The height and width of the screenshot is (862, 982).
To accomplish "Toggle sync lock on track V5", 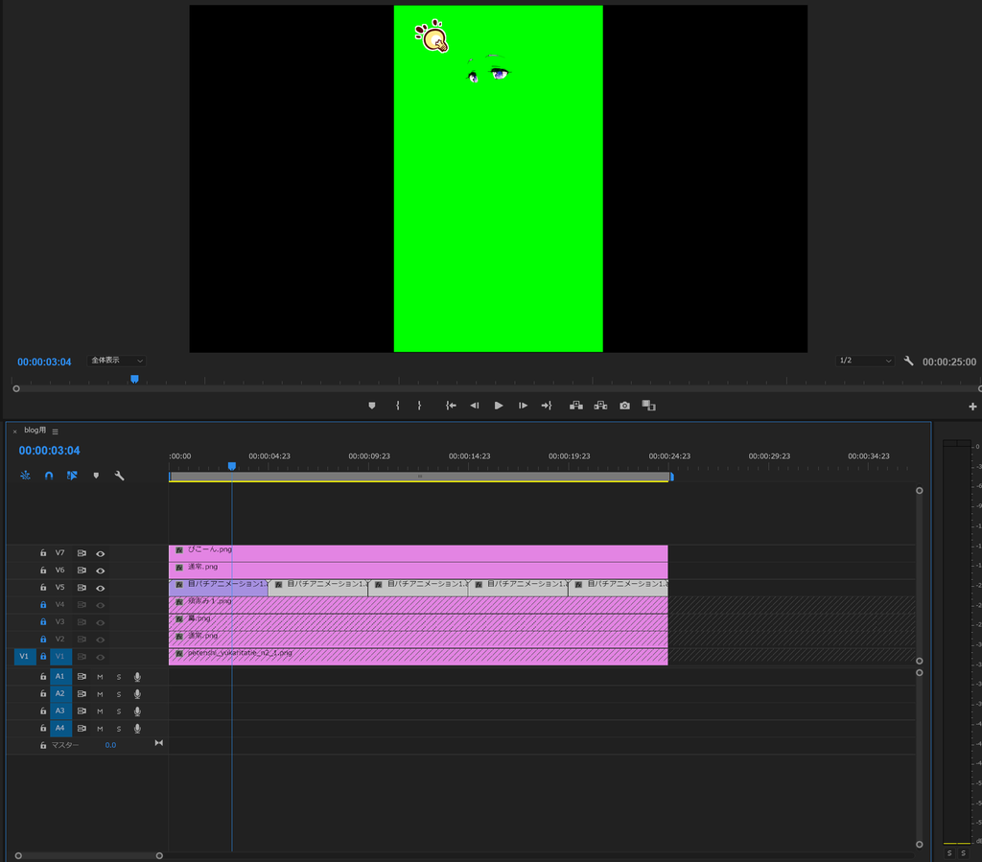I will coord(82,588).
